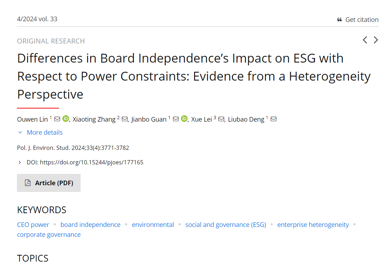Image resolution: width=386 pixels, height=269 pixels.
Task: Open the DOI link 10.15244/pjoes/177165
Action: 92,163
